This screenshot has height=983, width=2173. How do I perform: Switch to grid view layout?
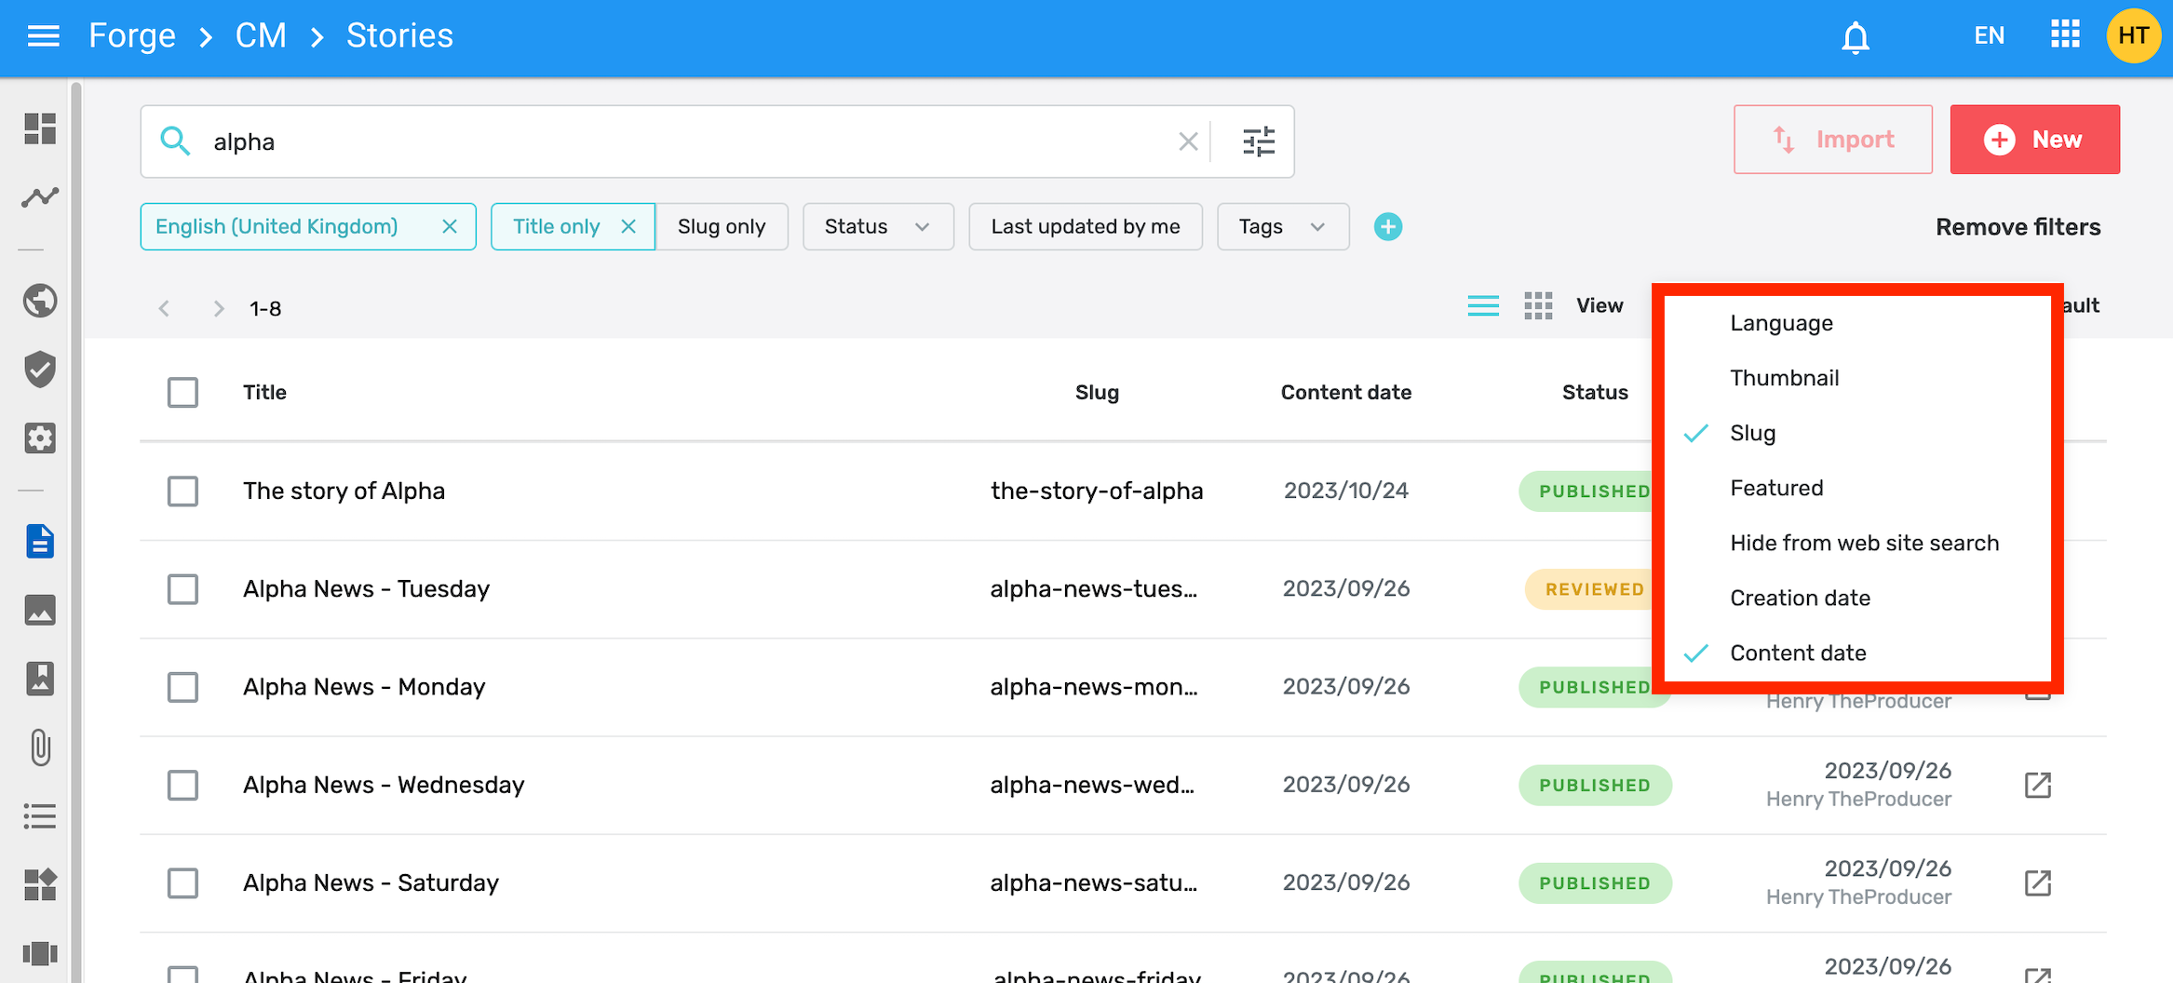[1538, 305]
